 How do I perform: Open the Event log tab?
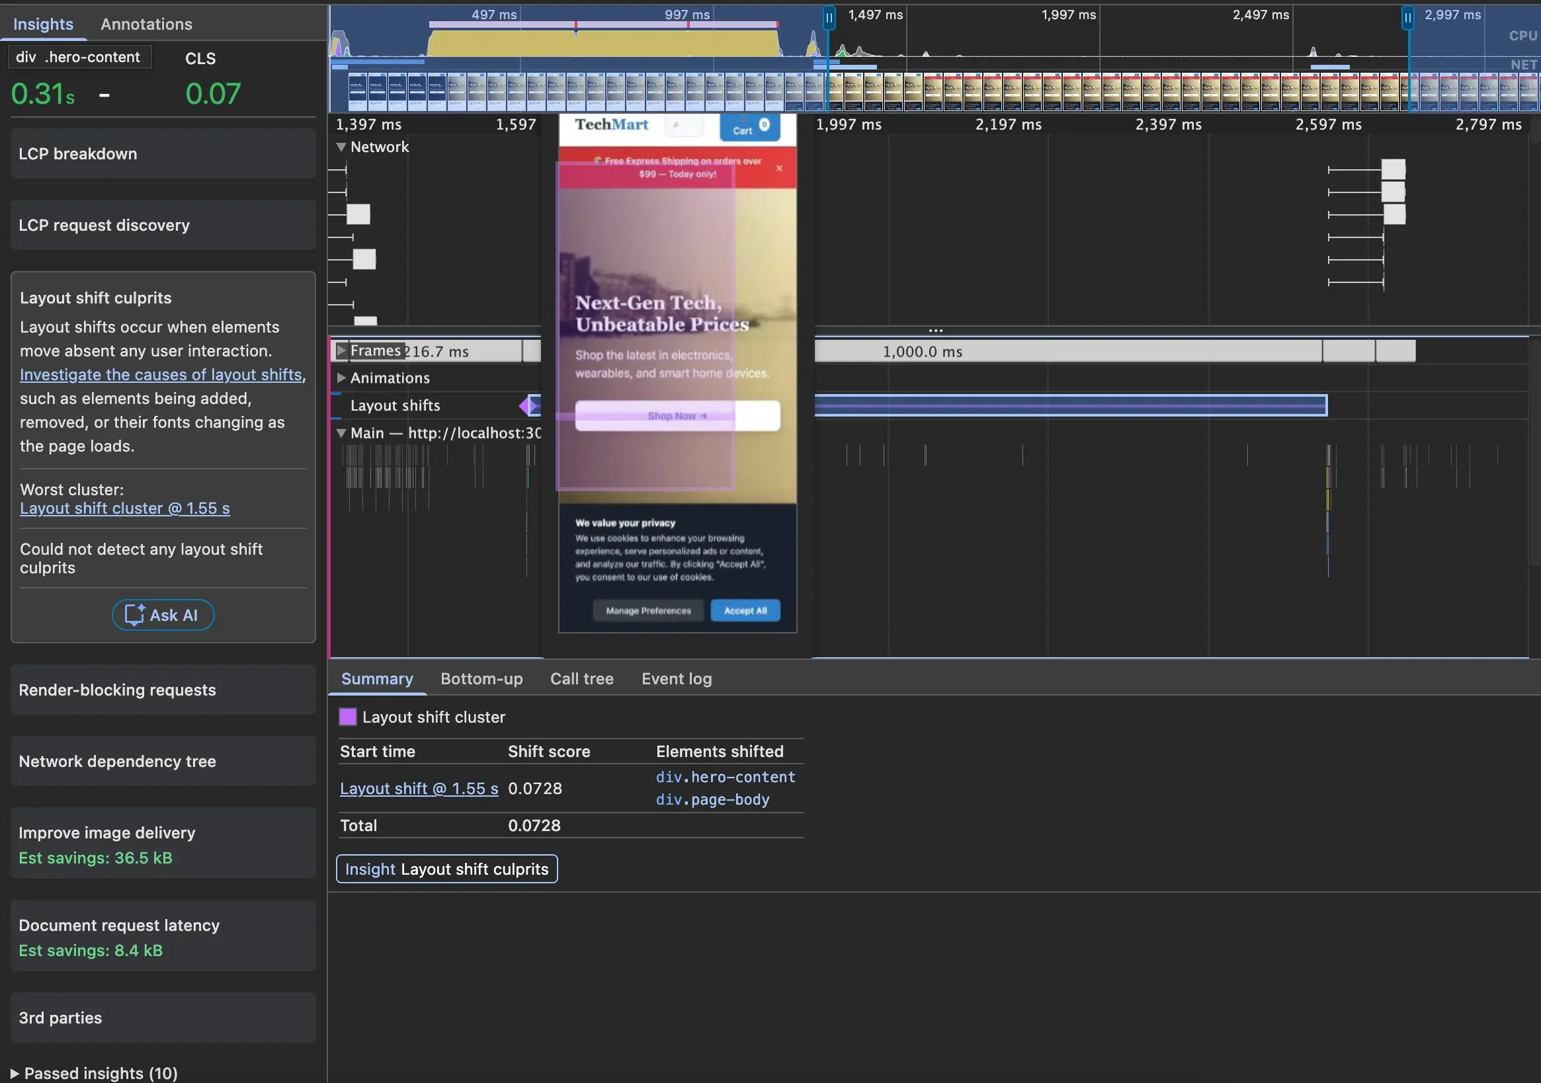(x=677, y=678)
